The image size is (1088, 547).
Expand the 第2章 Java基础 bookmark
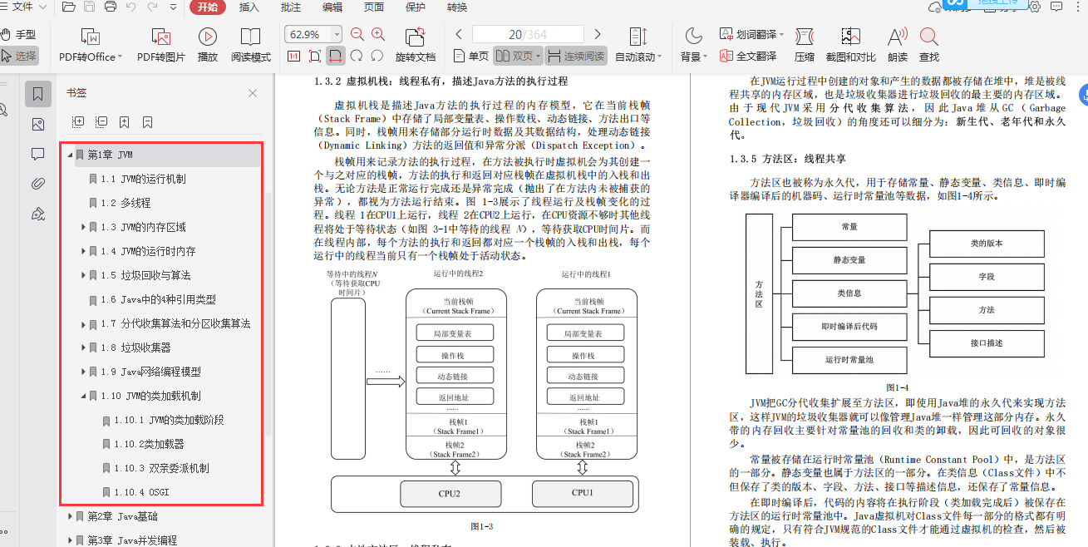70,516
